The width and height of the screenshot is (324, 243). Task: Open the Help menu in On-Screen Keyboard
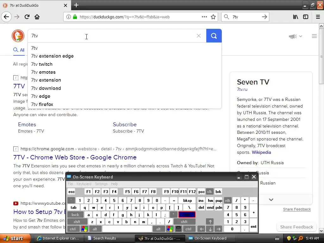[114, 184]
